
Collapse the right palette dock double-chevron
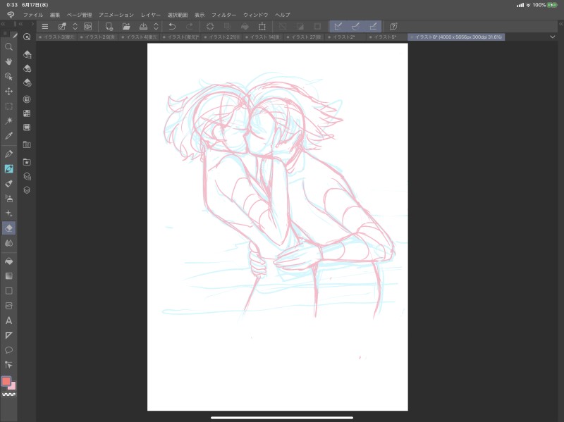[560, 24]
